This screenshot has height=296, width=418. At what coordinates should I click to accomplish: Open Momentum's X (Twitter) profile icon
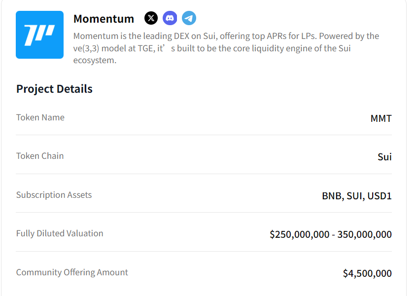151,18
